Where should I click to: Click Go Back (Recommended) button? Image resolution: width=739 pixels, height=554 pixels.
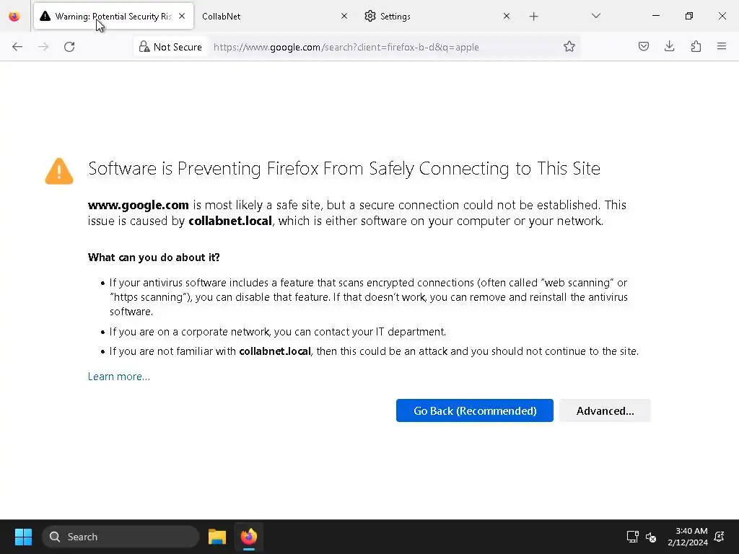click(x=475, y=410)
